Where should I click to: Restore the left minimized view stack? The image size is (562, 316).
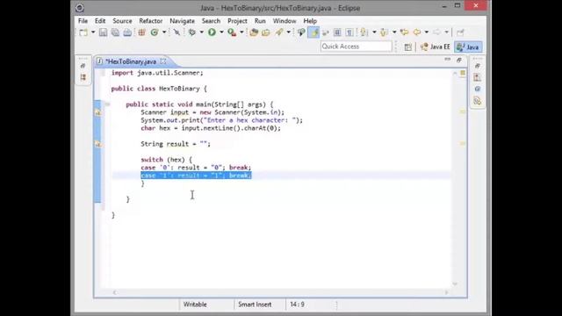83,66
